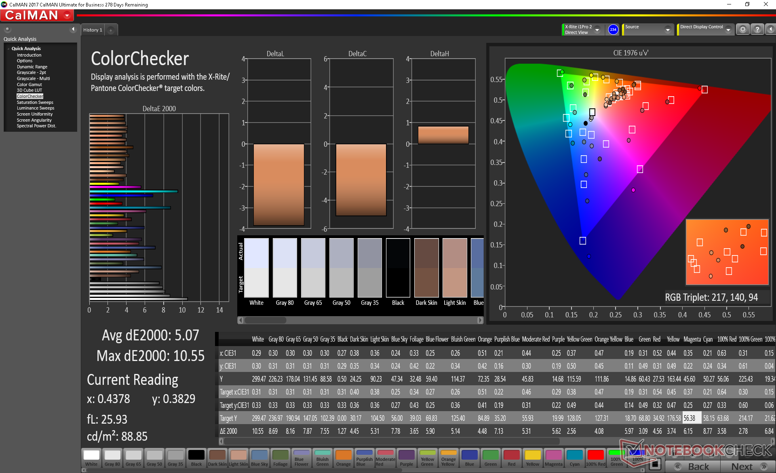This screenshot has height=473, width=776.
Task: Click the Gray 65 actual/target swatch thumbnail
Action: point(313,268)
